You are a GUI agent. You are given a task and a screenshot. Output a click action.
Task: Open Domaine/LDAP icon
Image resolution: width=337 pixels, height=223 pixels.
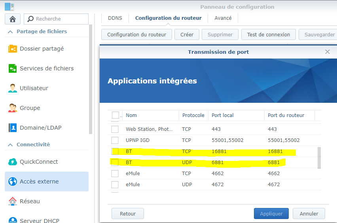point(13,128)
